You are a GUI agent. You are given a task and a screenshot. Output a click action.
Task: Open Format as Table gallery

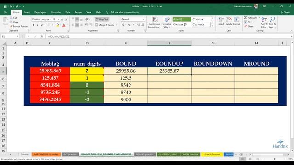[166, 22]
